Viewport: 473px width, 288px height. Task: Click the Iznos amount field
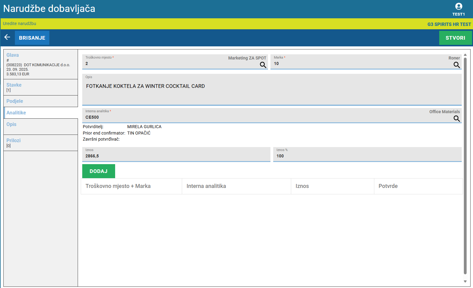[176, 156]
